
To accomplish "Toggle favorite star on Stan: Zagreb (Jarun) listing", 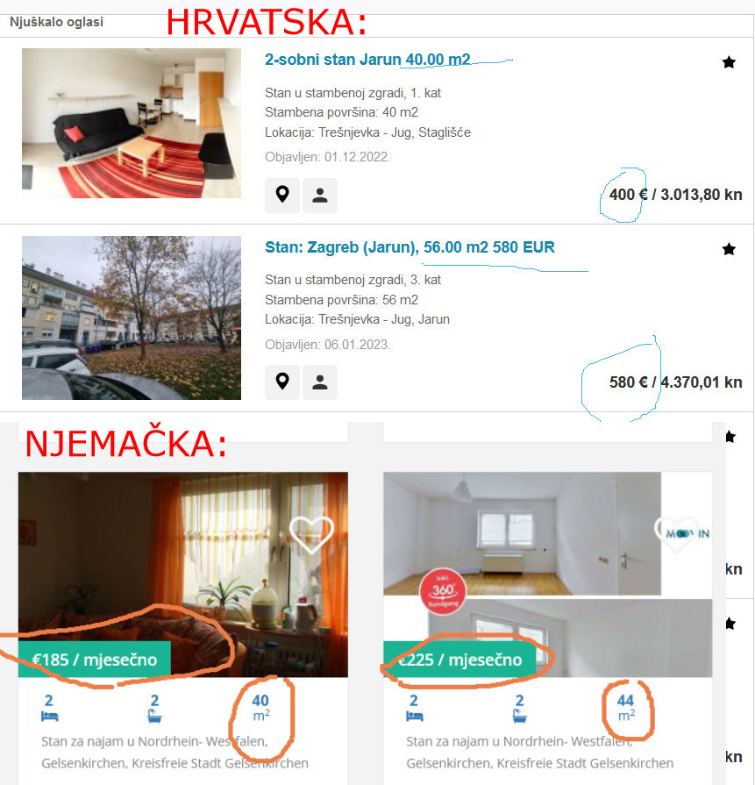I will pyautogui.click(x=729, y=249).
